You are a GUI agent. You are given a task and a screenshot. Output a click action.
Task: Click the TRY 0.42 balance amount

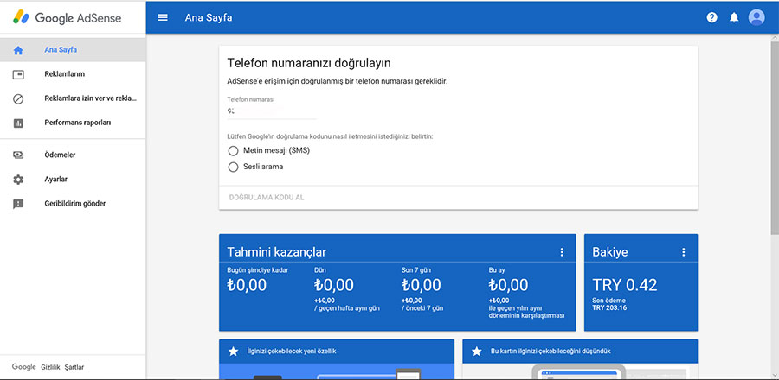pyautogui.click(x=624, y=285)
